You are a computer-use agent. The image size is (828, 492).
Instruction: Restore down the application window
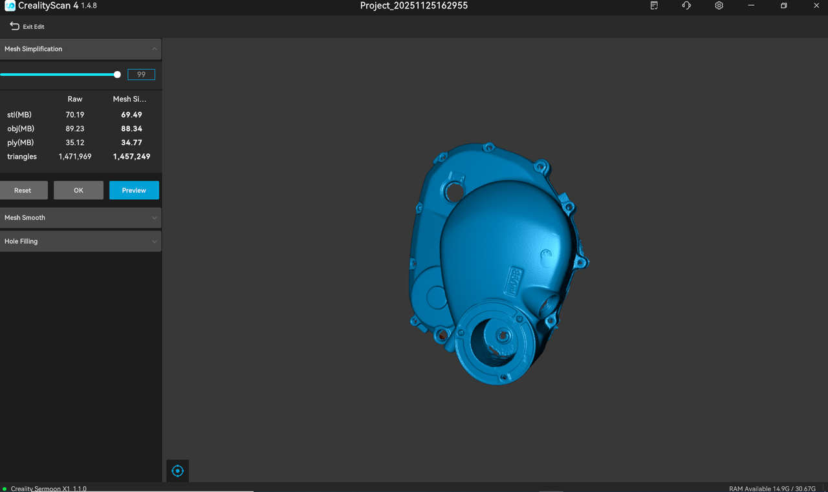click(783, 6)
